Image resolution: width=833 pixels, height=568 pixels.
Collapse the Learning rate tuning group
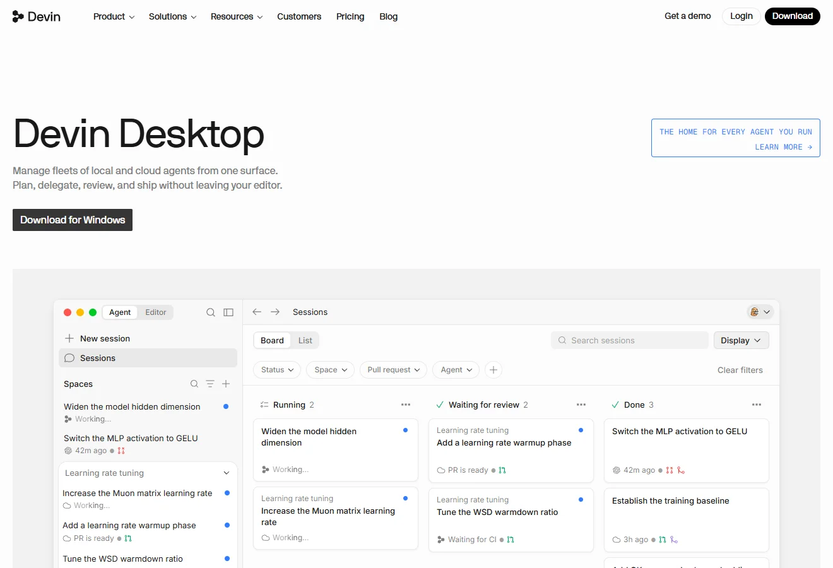tap(227, 473)
